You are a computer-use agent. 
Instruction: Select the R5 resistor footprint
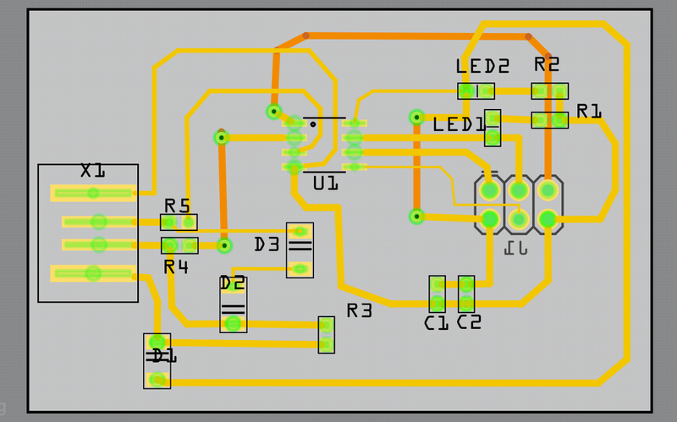point(179,222)
